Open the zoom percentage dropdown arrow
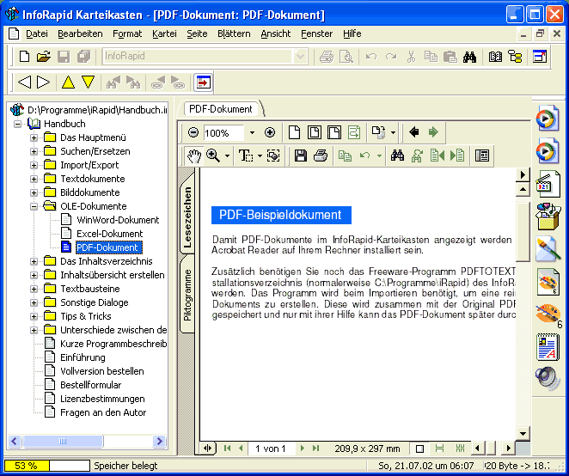The image size is (569, 476). 252,133
